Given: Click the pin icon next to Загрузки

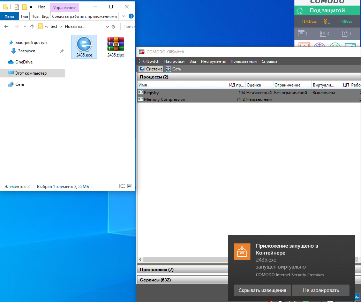Looking at the screenshot, I should coord(62,51).
